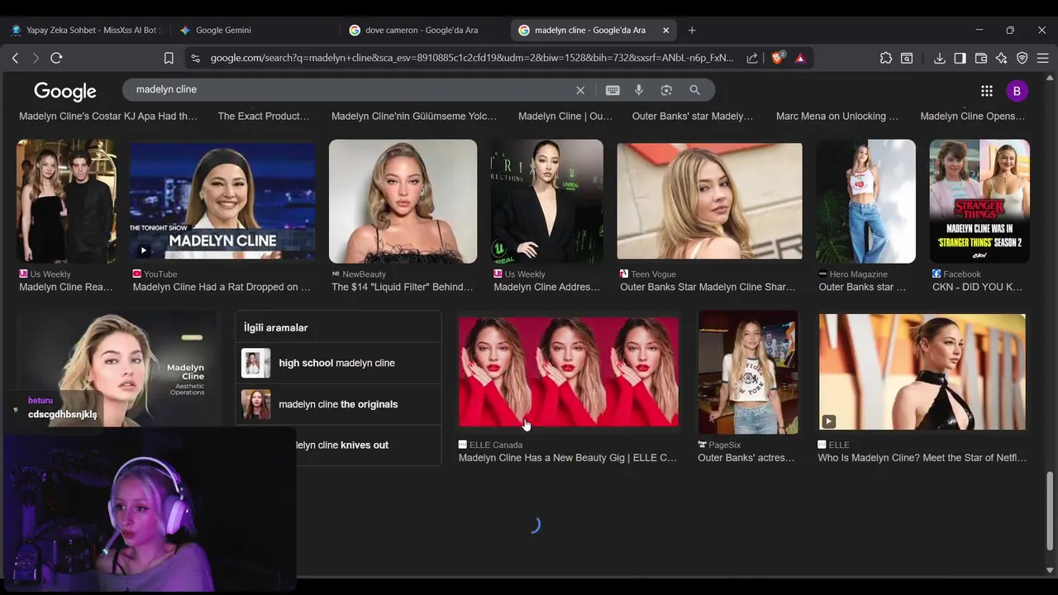This screenshot has width=1058, height=595.
Task: Open site settings icon beside URL
Action: pyautogui.click(x=195, y=58)
